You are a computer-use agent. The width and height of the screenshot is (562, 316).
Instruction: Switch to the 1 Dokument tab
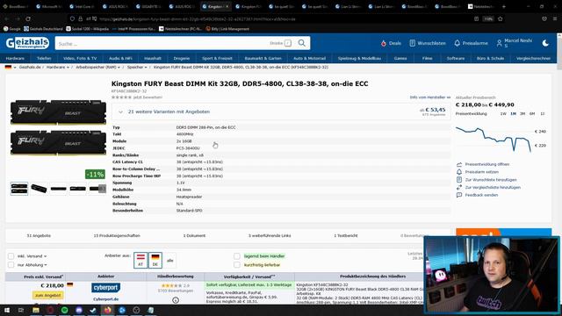[194, 236]
